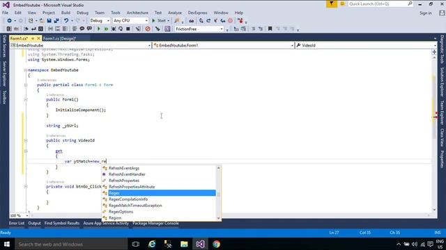Click the comment speech bubble icon
Viewport: 446px width, 250px height.
tap(82, 29)
